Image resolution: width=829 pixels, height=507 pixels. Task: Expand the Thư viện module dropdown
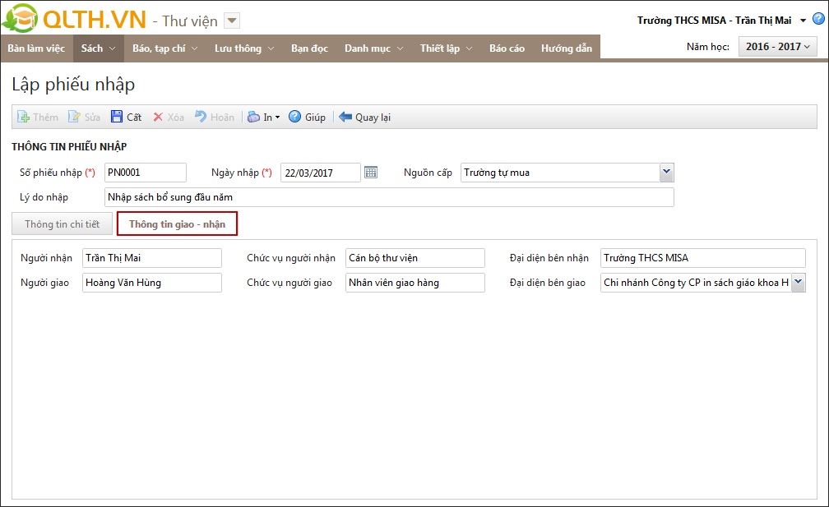click(x=232, y=21)
